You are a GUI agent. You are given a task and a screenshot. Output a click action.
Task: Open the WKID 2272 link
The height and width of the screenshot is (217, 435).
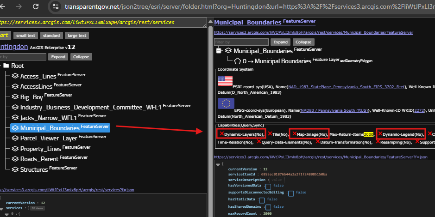tap(419, 110)
